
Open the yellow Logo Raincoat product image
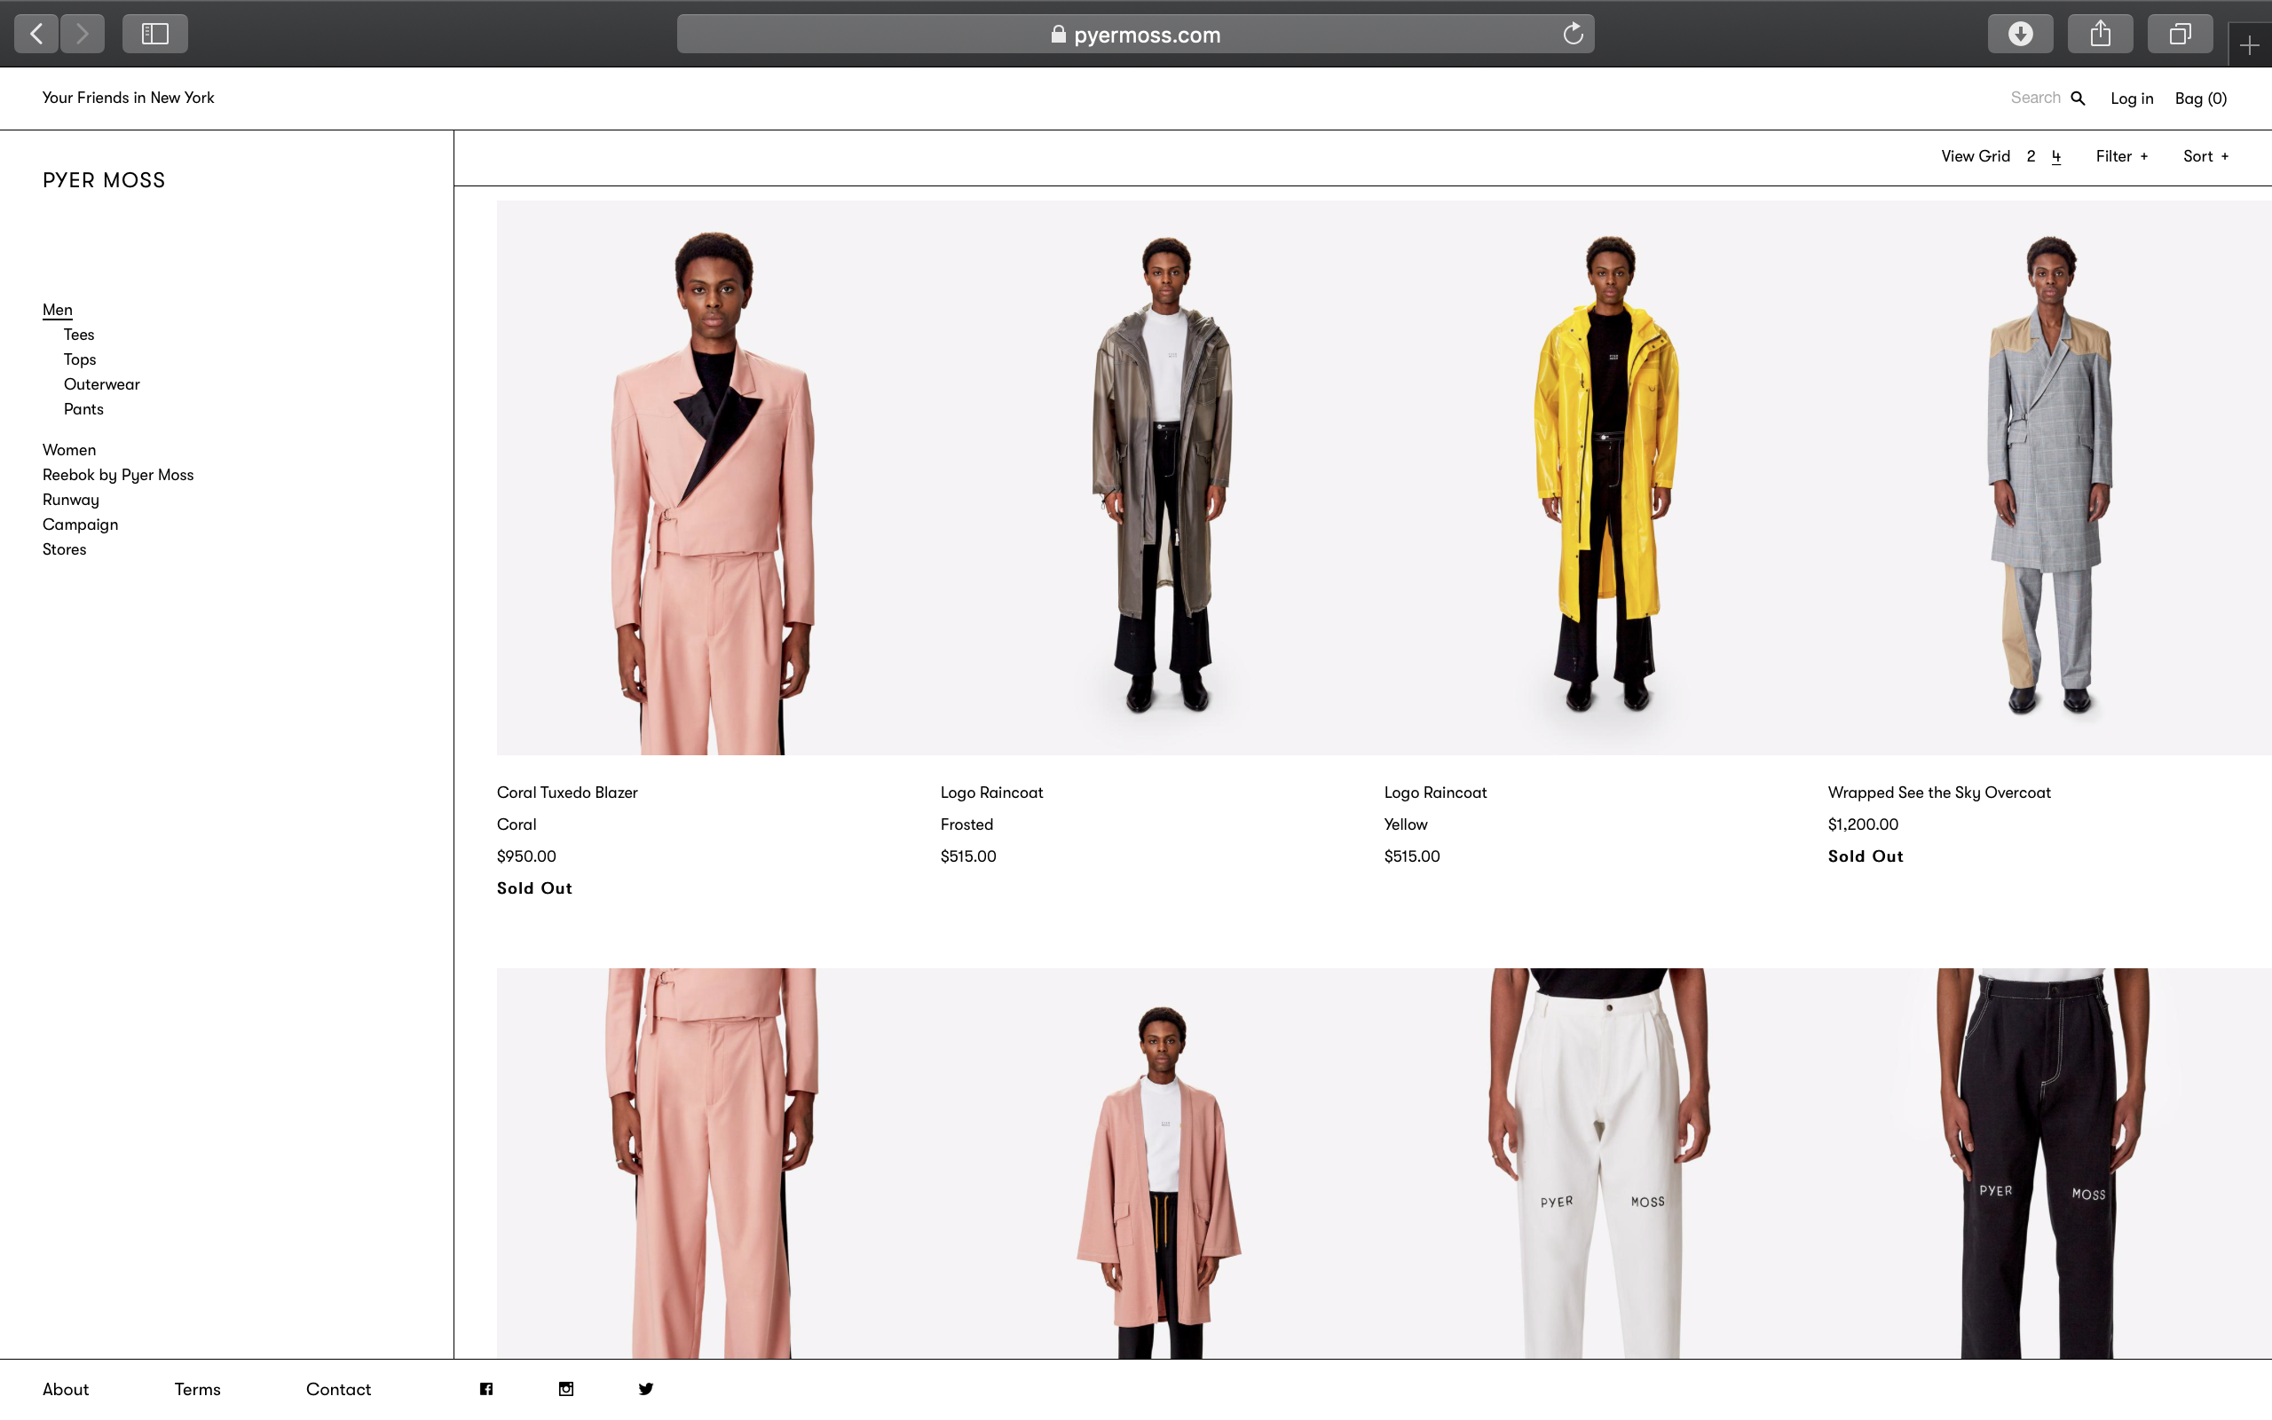pyautogui.click(x=1606, y=477)
